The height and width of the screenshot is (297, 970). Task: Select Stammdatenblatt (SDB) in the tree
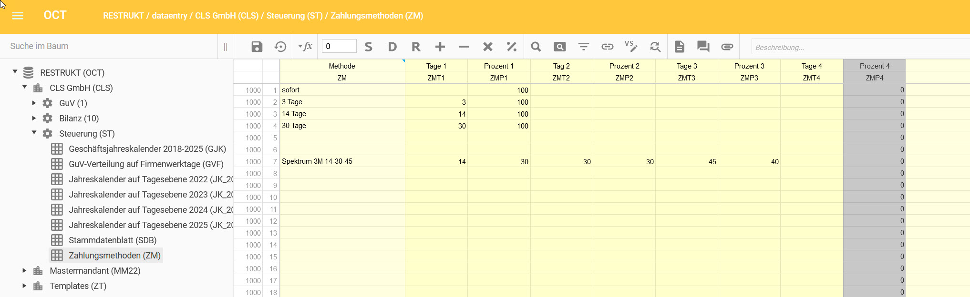click(x=112, y=240)
